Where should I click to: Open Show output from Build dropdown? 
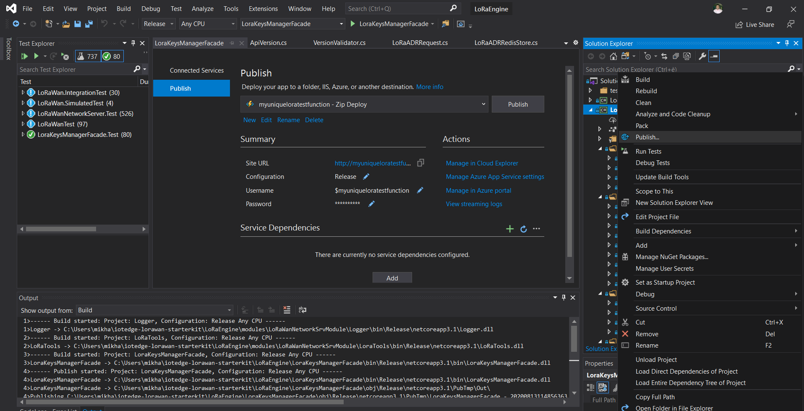154,310
